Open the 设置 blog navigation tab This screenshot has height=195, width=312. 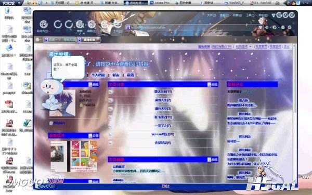coord(131,75)
